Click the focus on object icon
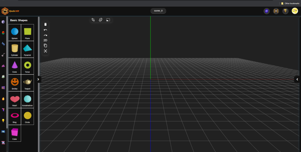The width and height of the screenshot is (301, 152). [x=45, y=51]
